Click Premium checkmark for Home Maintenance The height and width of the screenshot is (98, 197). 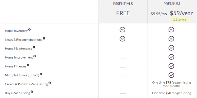tap(171, 48)
